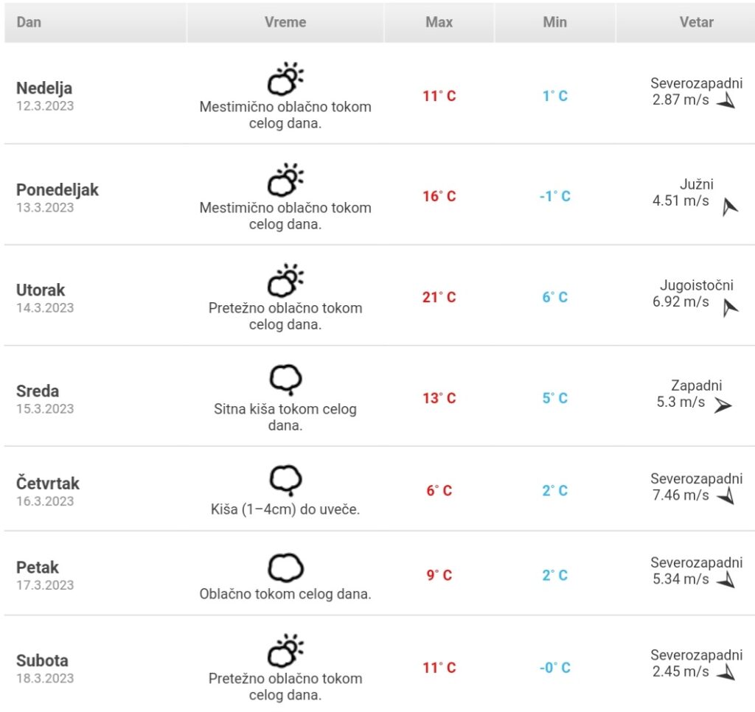This screenshot has height=712, width=755.
Task: Click the wind arrow icon for Nedelja
Action: (726, 101)
